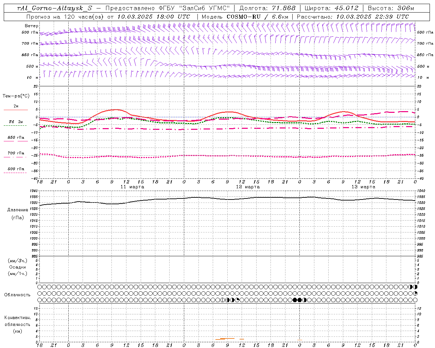Click the Давление pressure panel label
The width and height of the screenshot is (435, 348).
(x=18, y=210)
